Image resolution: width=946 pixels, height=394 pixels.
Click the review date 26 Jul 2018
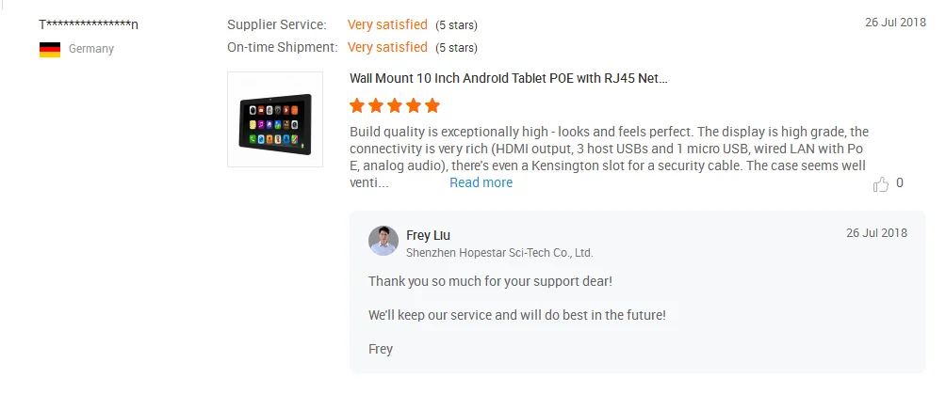(895, 23)
